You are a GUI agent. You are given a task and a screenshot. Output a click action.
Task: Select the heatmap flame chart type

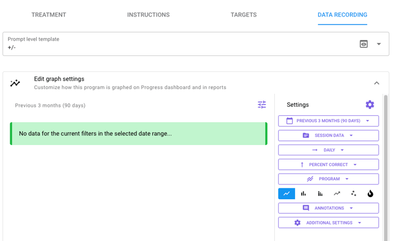coord(370,194)
